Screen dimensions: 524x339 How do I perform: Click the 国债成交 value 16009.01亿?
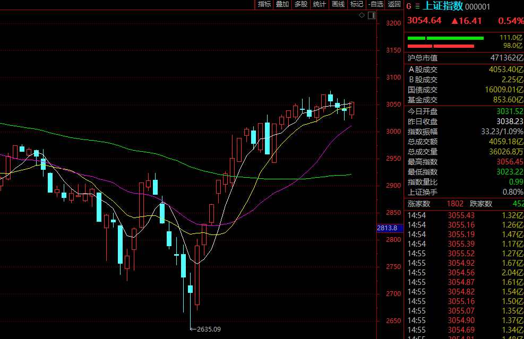(504, 90)
